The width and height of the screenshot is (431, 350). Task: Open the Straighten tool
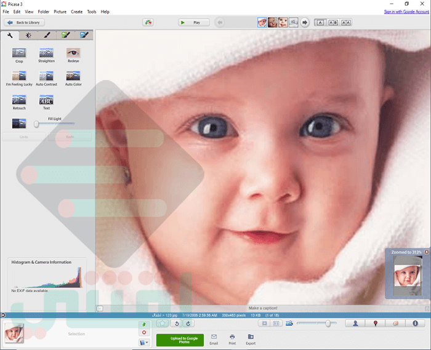46,55
